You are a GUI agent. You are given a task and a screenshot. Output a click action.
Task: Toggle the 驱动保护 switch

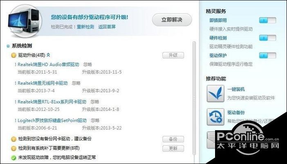click(267, 56)
